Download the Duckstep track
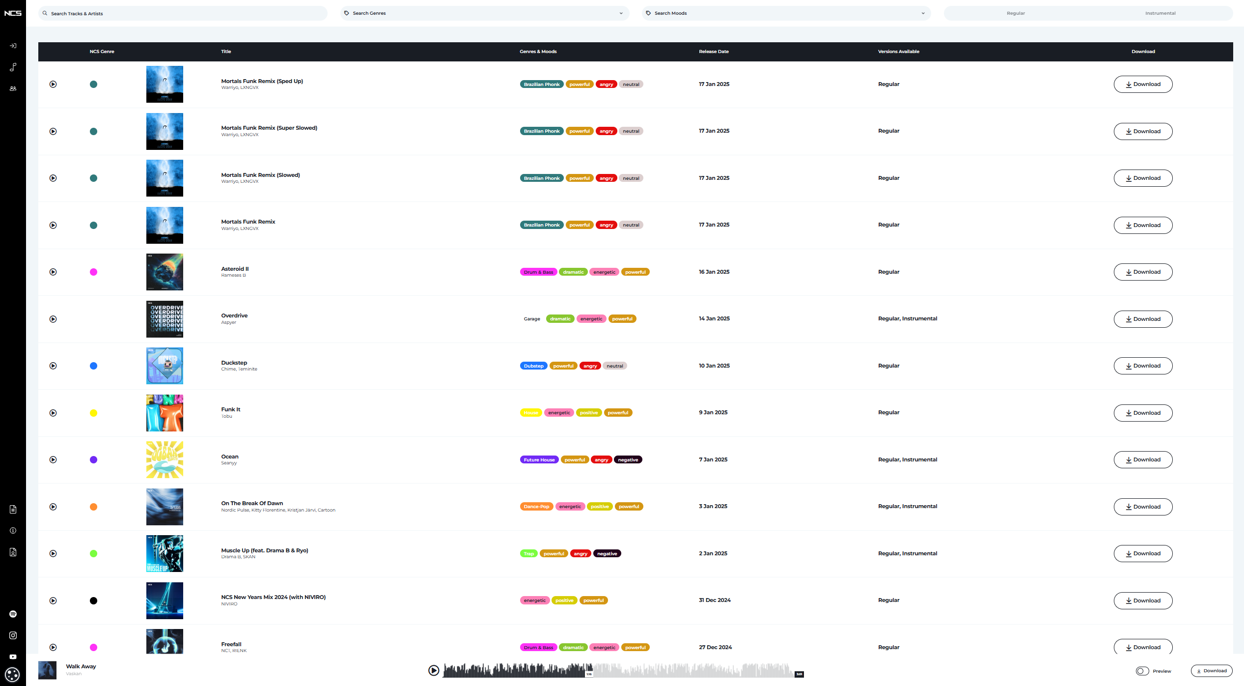 tap(1142, 366)
